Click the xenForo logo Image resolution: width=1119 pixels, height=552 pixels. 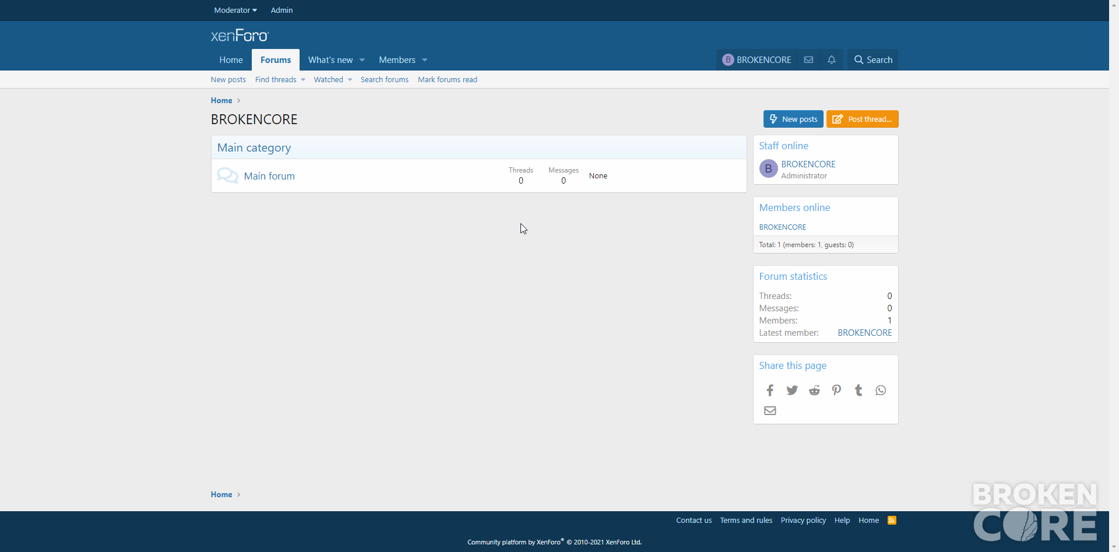tap(240, 36)
